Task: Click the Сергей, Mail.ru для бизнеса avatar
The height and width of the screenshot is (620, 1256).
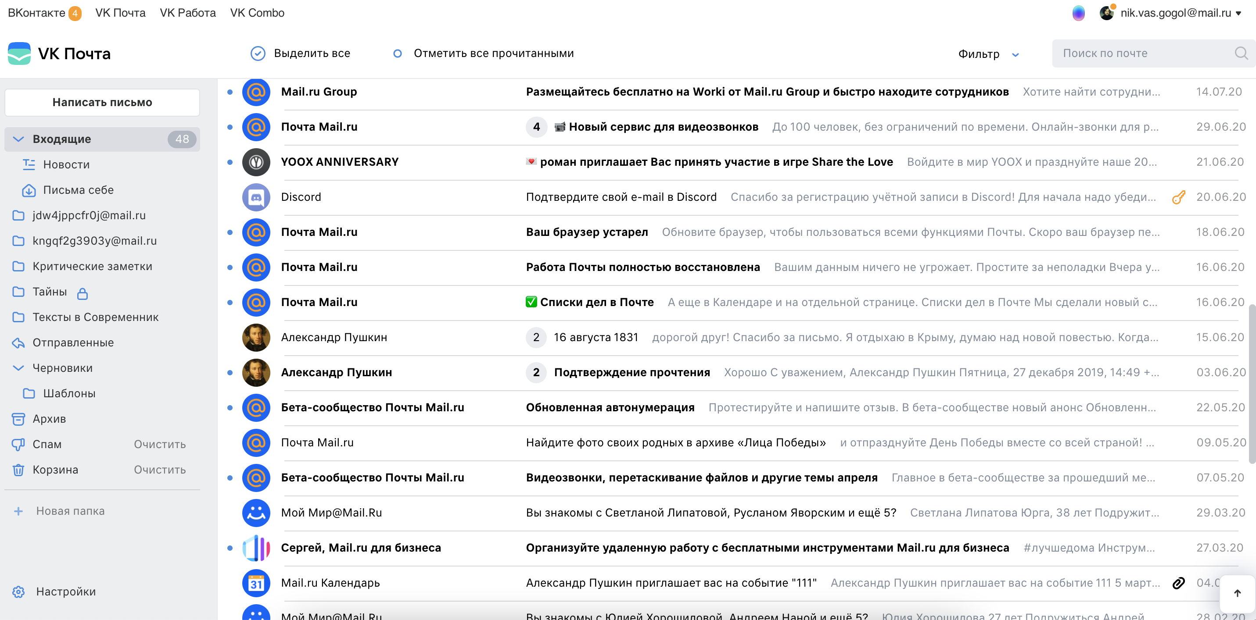Action: click(x=256, y=548)
